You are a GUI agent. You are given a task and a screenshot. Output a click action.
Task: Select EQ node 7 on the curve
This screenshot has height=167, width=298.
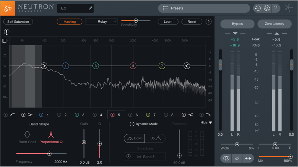(162, 66)
